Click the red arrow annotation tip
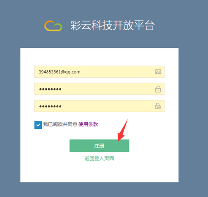 coord(119,141)
